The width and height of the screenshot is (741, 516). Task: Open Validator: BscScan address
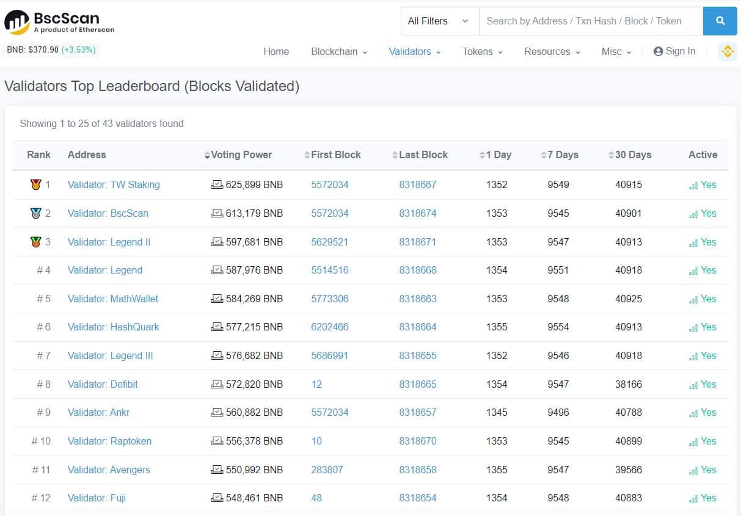pos(108,213)
